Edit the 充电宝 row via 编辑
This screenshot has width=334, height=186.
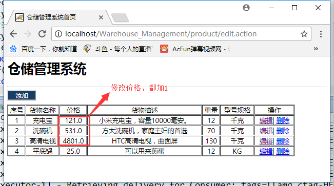click(266, 120)
